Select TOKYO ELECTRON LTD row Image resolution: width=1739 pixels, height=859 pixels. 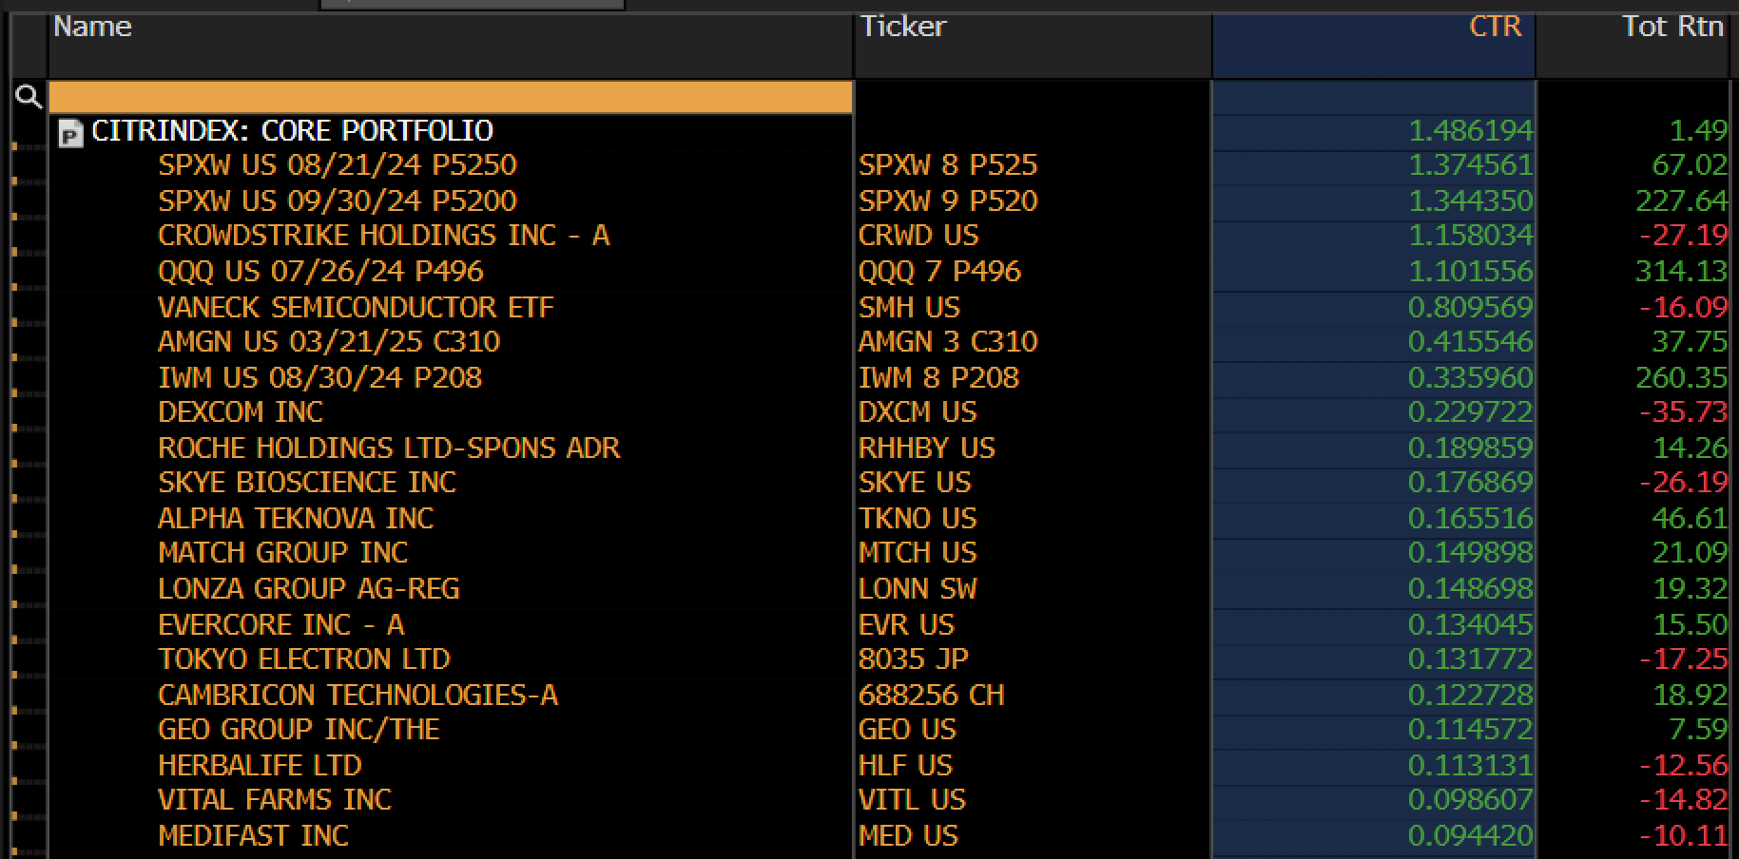click(x=304, y=659)
